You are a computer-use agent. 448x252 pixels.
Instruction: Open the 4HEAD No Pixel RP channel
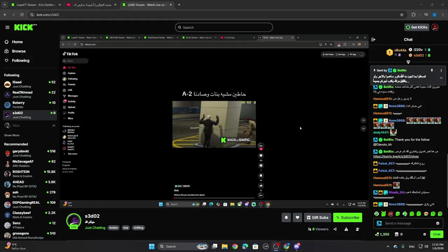(30, 184)
